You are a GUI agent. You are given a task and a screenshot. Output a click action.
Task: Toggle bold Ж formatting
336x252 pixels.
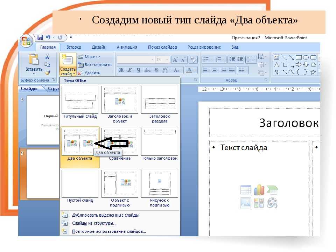point(121,70)
